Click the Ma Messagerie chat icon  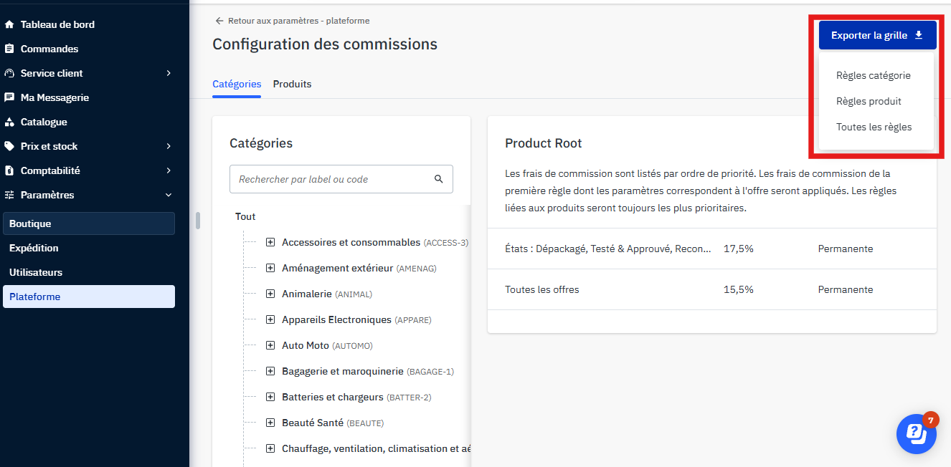pos(9,97)
